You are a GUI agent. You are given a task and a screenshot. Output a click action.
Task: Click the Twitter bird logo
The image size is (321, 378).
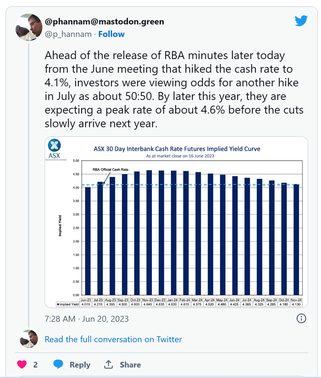click(301, 20)
